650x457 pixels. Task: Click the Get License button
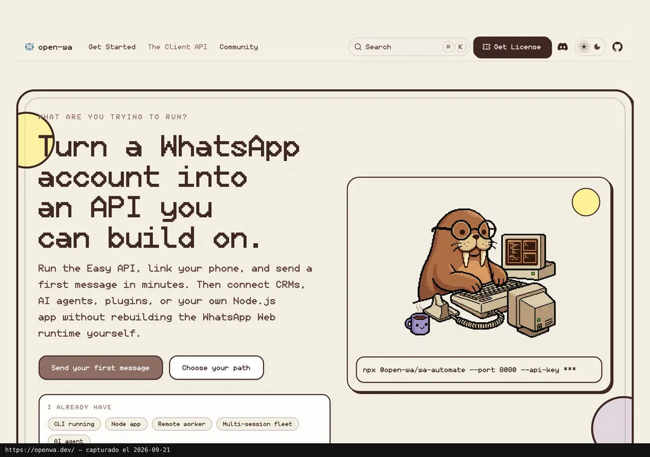point(512,47)
